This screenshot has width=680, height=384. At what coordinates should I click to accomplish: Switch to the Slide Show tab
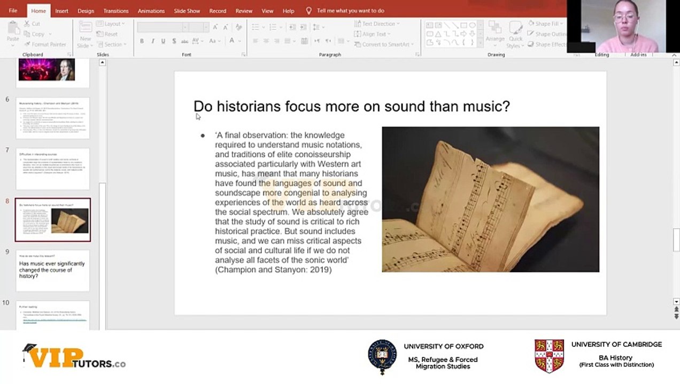187,11
